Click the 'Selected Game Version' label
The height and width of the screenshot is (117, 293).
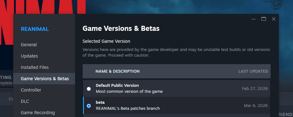coord(106,41)
